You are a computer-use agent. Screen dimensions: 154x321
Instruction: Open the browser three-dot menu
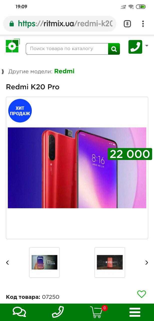coord(143,24)
